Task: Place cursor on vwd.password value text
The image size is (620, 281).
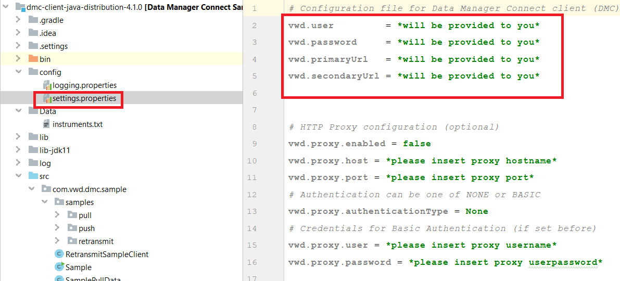Action: 468,42
